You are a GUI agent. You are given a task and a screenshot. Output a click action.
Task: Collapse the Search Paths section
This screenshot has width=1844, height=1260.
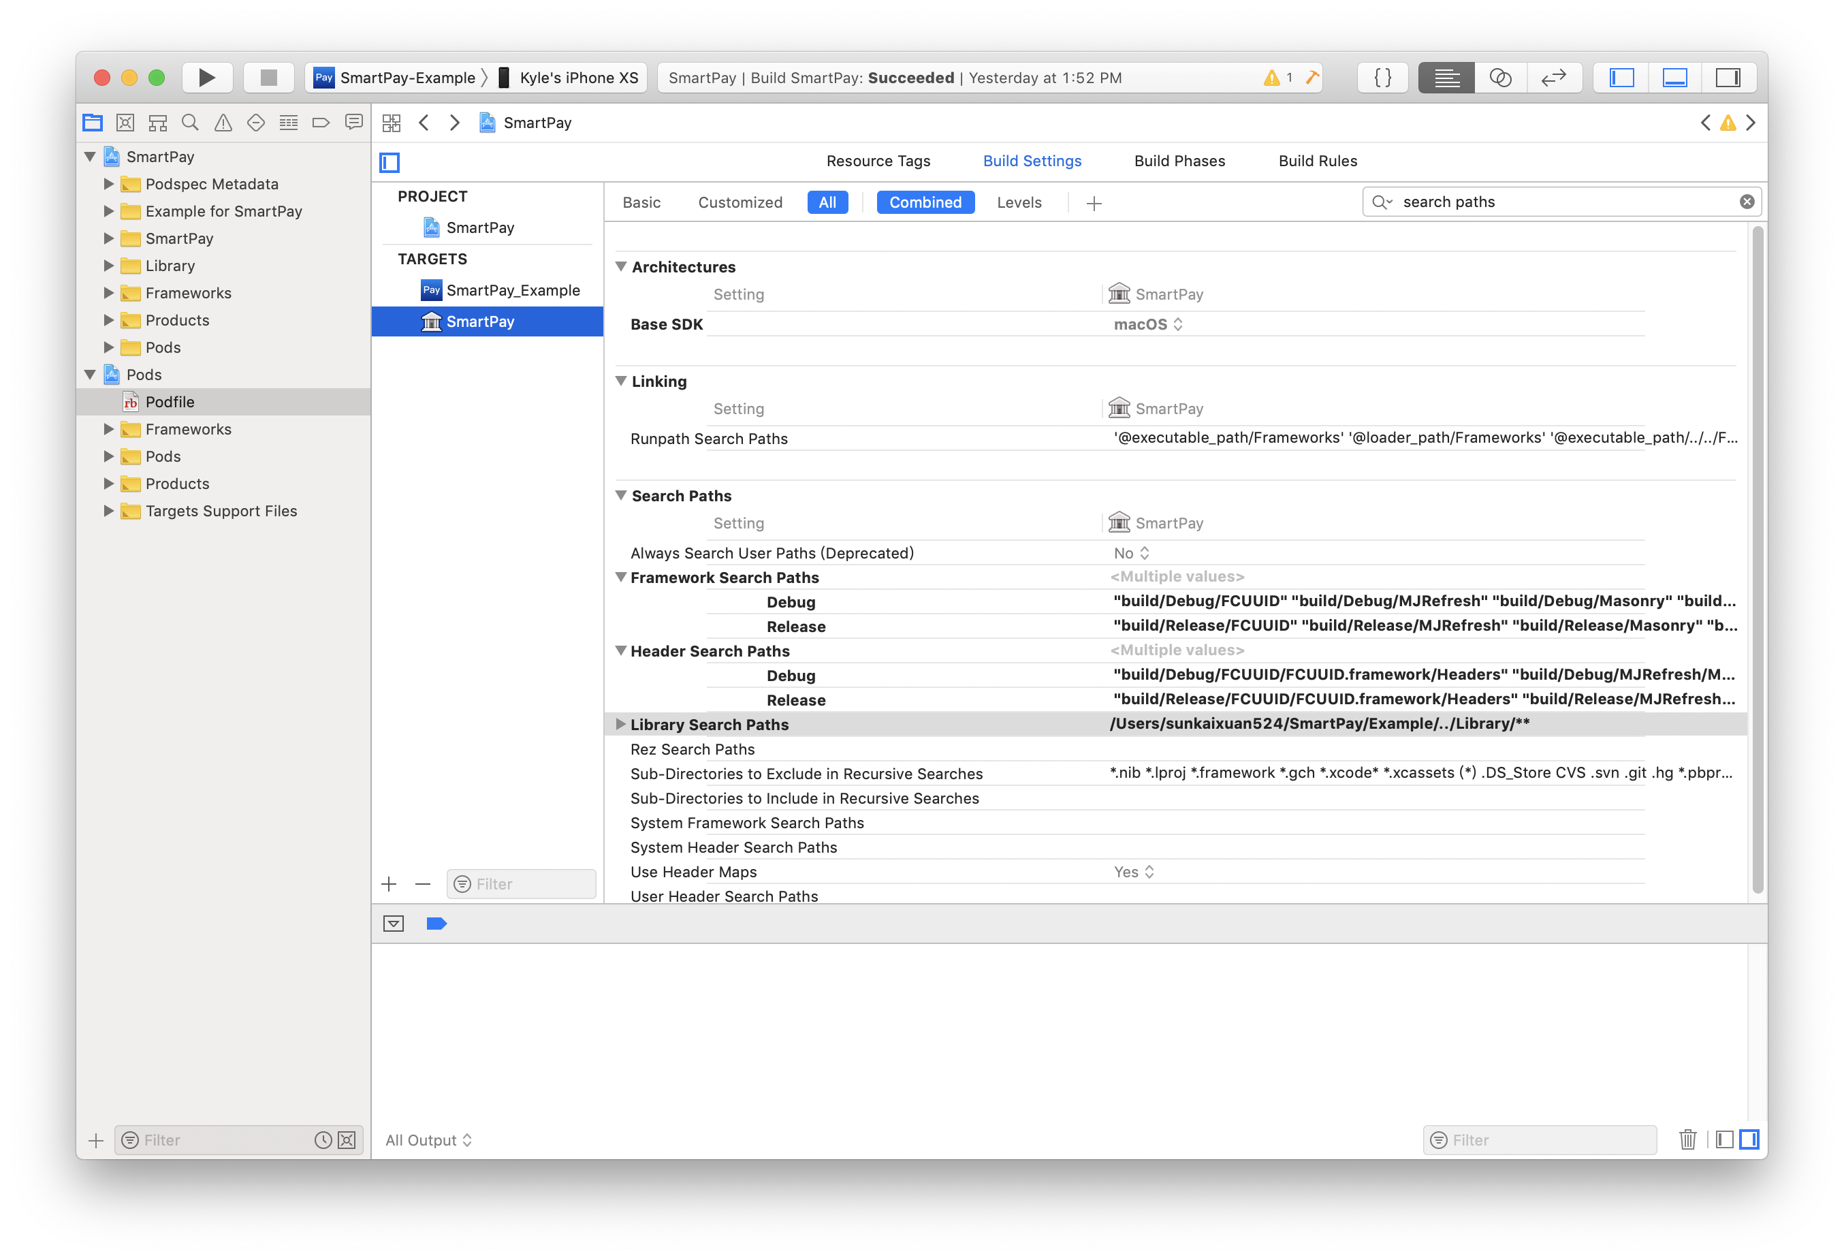click(x=621, y=495)
